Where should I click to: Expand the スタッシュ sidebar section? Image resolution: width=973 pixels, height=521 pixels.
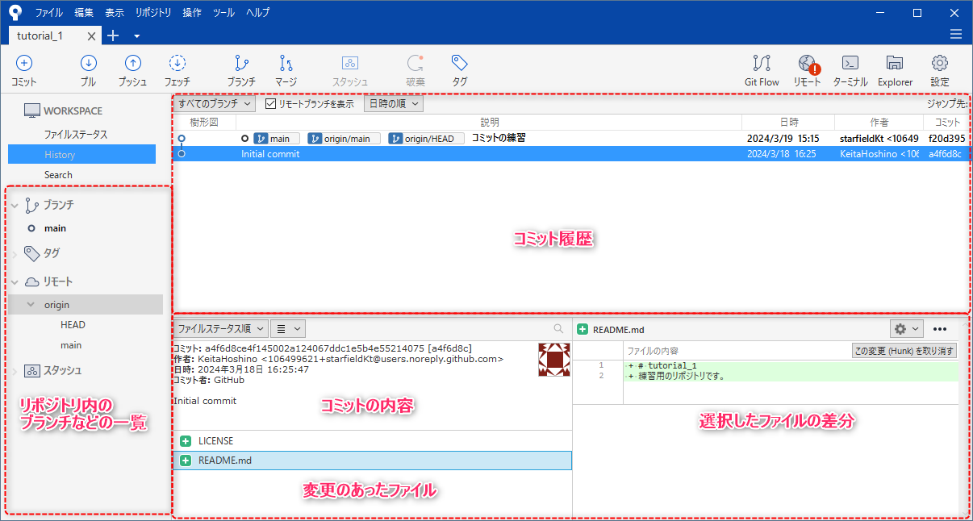tap(15, 371)
